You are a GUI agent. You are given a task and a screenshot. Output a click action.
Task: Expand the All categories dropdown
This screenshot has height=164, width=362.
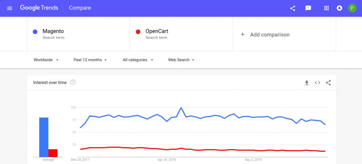[138, 60]
